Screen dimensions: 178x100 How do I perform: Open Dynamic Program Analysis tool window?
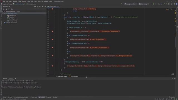pyautogui.click(x=21, y=97)
